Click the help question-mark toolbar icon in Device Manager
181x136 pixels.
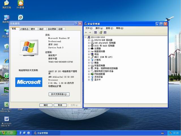coord(101,33)
